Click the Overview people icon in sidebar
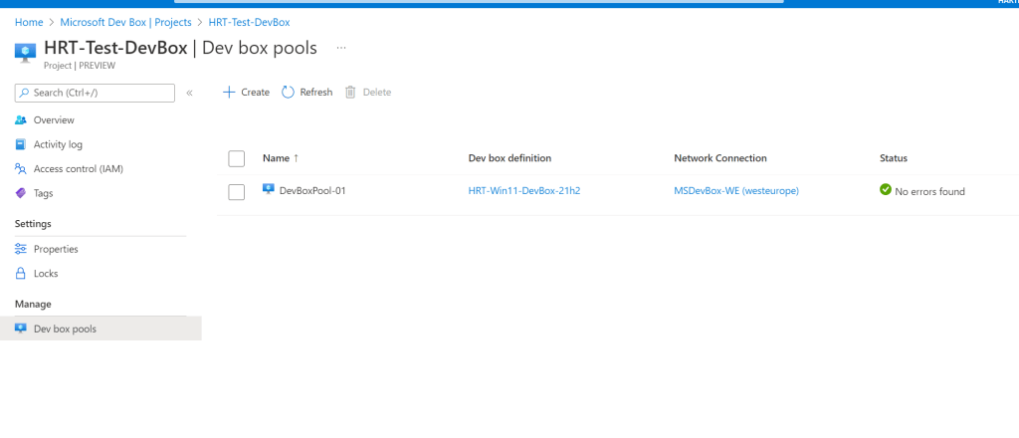This screenshot has height=438, width=1019. coord(21,120)
